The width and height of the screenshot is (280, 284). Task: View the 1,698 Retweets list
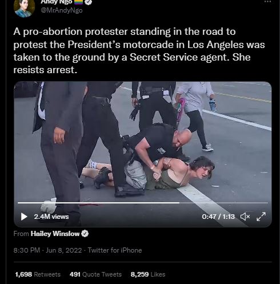click(x=38, y=274)
